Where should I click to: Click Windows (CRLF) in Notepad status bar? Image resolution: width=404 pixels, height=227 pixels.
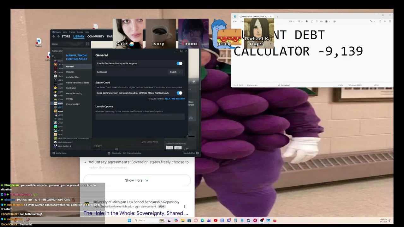click(x=354, y=85)
